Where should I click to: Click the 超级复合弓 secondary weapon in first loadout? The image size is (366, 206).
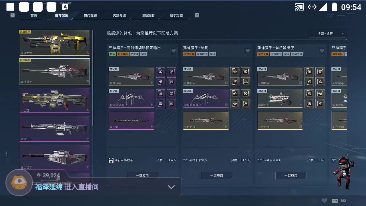point(132,99)
